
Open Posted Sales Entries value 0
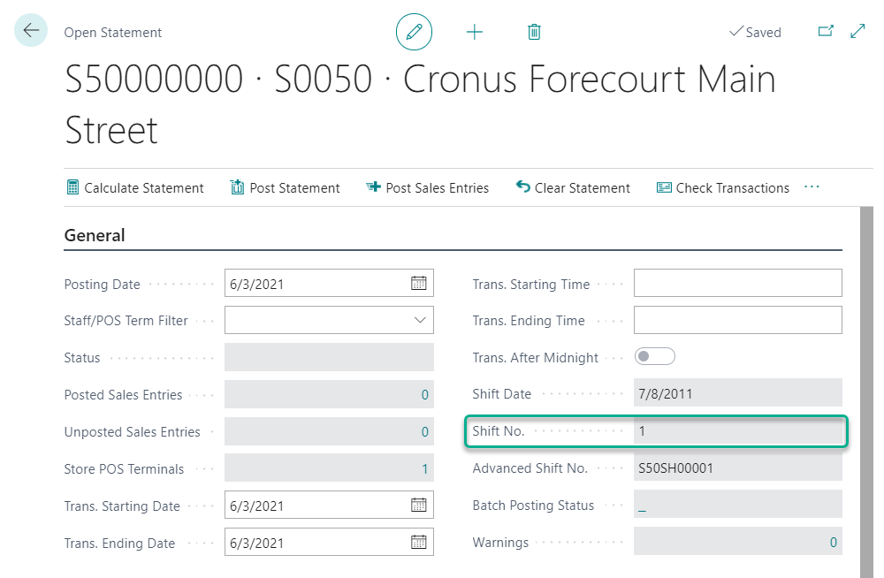pyautogui.click(x=424, y=395)
